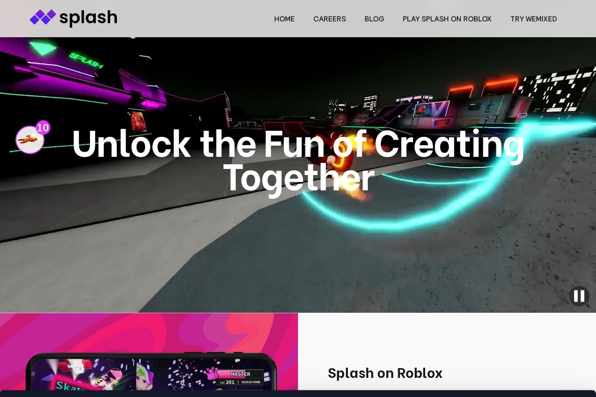Click the Lvl 201 level indicator
Image resolution: width=596 pixels, height=397 pixels.
227,382
